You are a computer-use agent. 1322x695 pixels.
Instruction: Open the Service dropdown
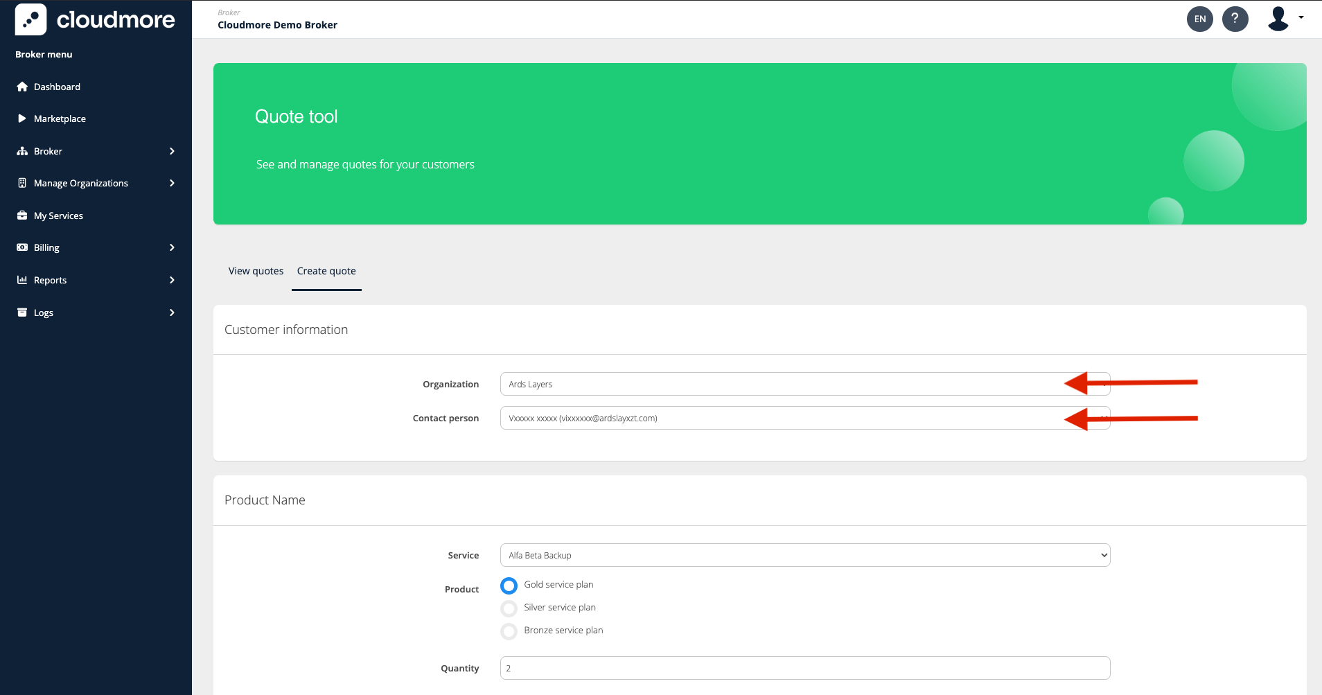(x=804, y=555)
